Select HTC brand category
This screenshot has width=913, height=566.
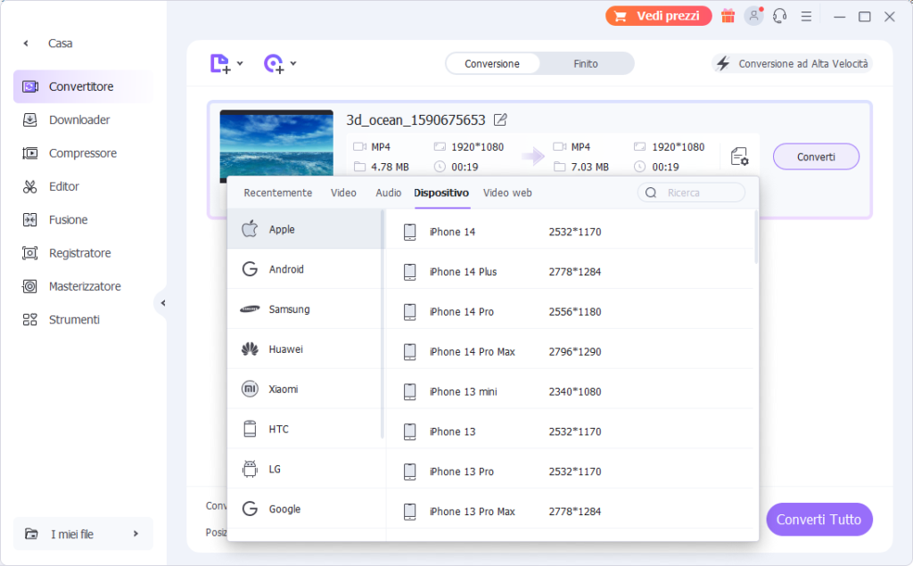304,429
